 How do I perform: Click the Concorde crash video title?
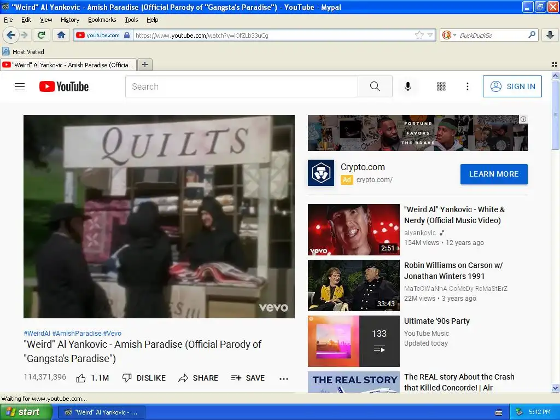coord(459,382)
